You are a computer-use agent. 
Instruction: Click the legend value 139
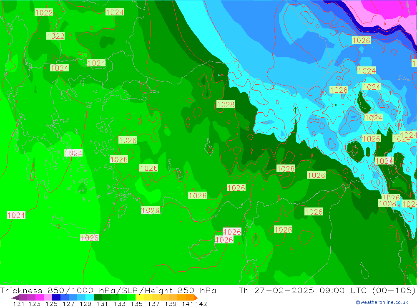point(171,303)
